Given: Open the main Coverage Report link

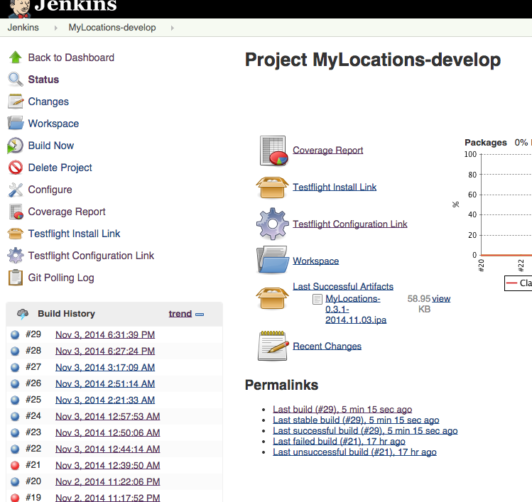Looking at the screenshot, I should tap(327, 150).
